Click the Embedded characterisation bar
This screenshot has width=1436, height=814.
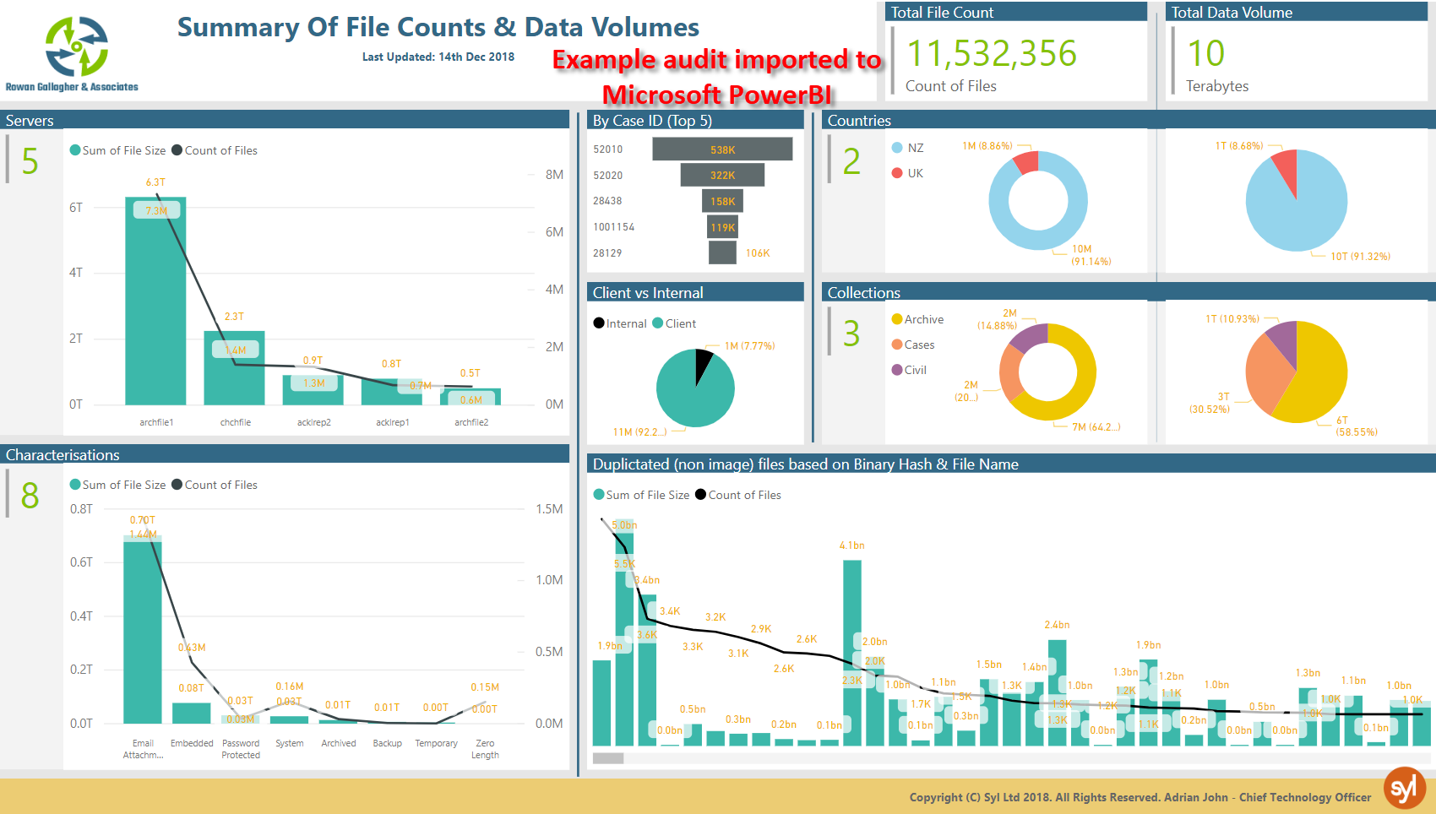[192, 714]
